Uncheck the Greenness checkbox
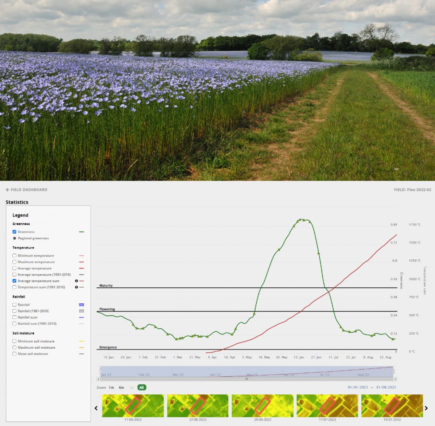This screenshot has height=426, width=435. (x=14, y=232)
